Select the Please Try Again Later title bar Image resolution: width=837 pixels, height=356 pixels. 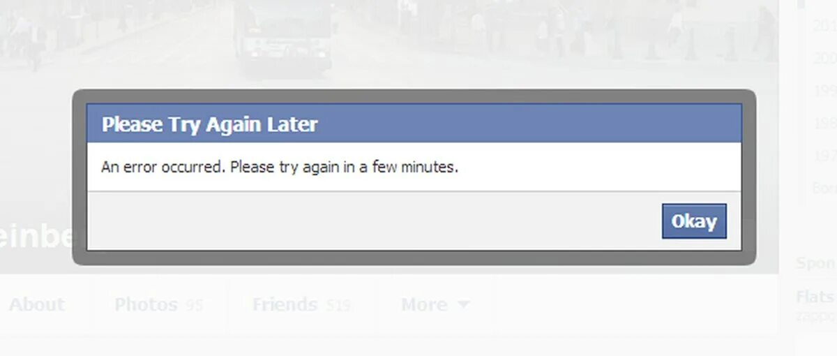414,124
